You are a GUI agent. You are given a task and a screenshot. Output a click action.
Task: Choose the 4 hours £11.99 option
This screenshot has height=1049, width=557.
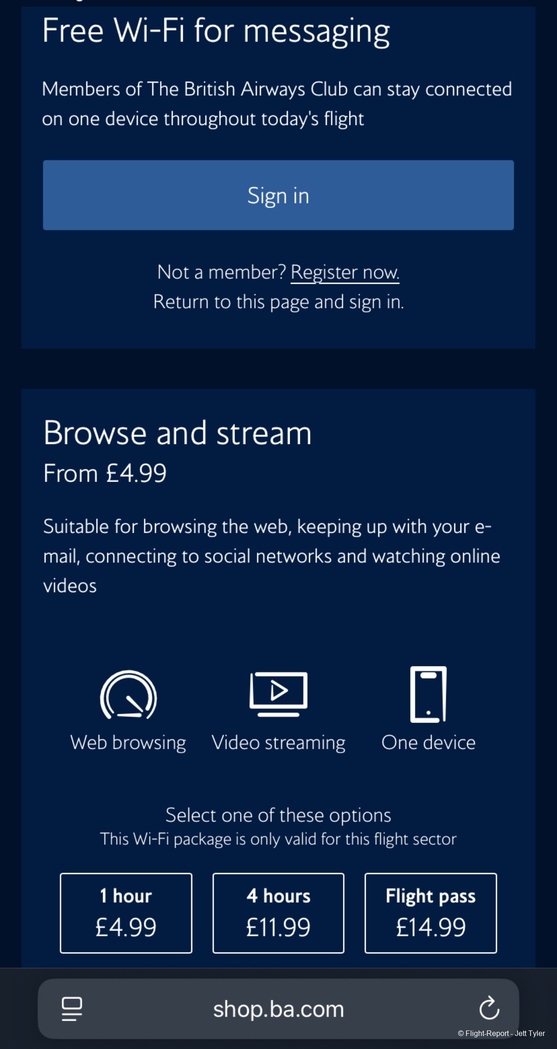click(x=278, y=913)
